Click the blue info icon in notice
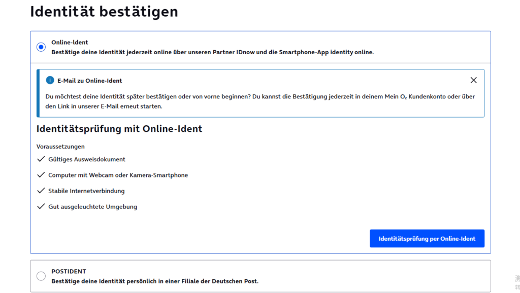The width and height of the screenshot is (520, 293). pos(50,80)
